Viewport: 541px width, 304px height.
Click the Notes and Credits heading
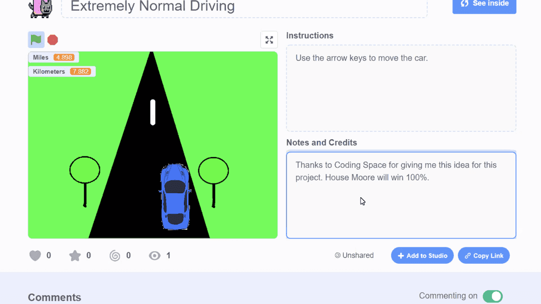coord(322,143)
